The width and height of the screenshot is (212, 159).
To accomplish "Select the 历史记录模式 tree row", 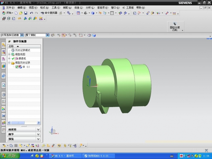I will coord(24,50).
